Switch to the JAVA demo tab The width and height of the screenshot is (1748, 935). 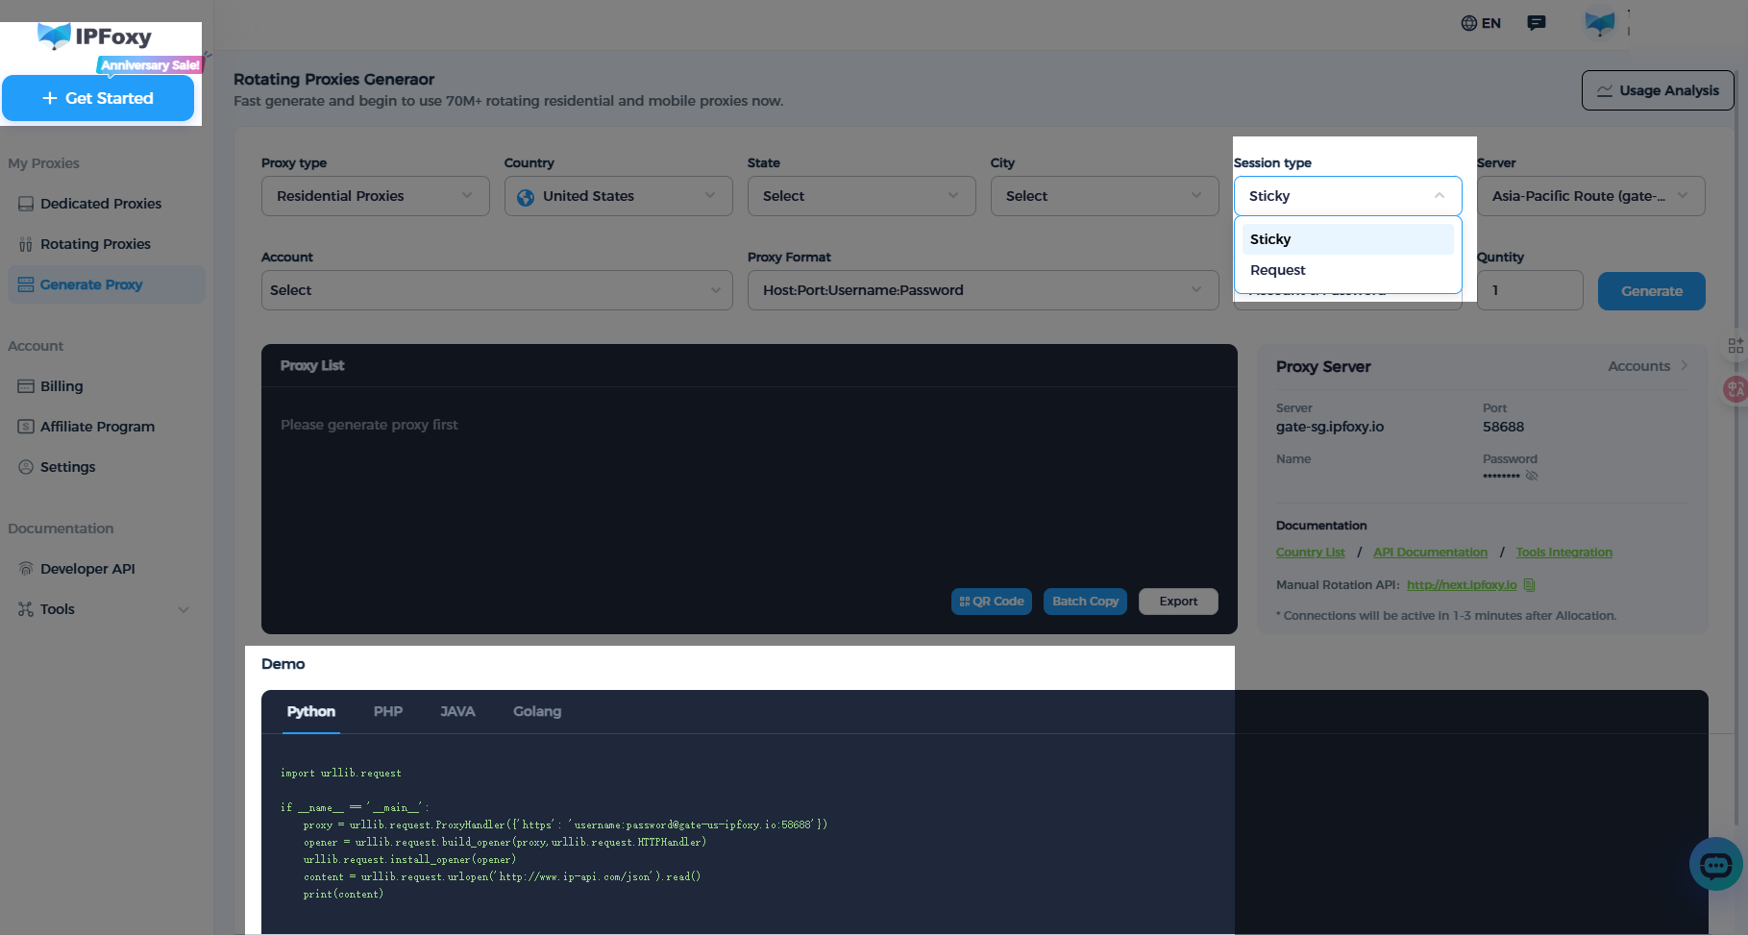pyautogui.click(x=457, y=712)
